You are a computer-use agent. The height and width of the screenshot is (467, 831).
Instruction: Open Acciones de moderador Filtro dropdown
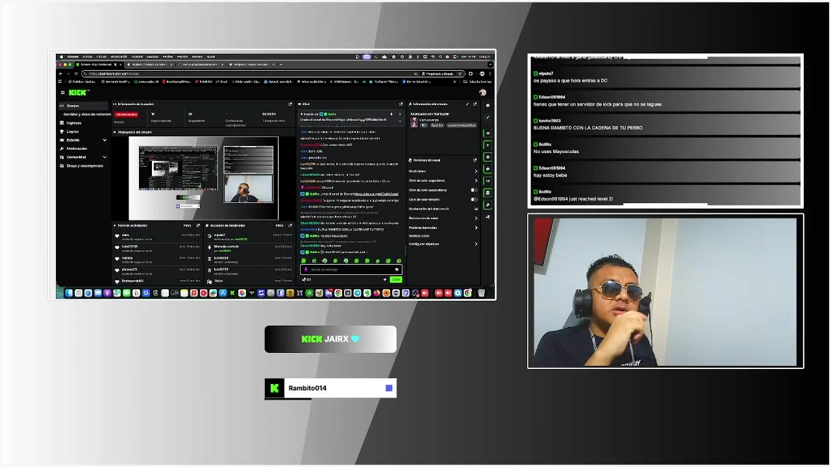point(279,226)
